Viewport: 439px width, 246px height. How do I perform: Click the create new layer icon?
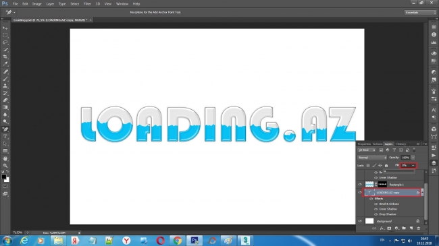[x=411, y=228]
